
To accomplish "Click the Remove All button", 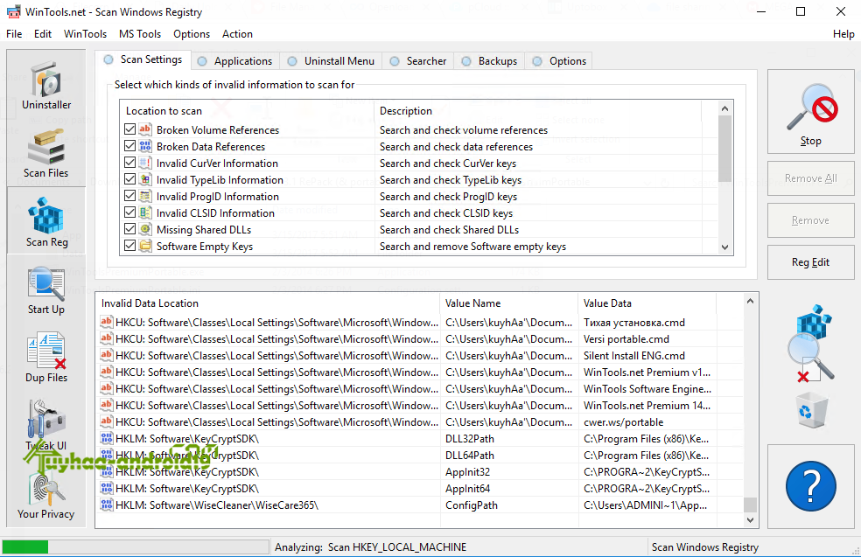I will tap(810, 178).
